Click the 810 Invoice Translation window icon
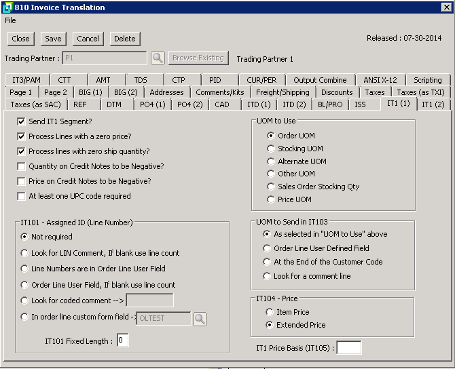The image size is (455, 369). (x=7, y=7)
